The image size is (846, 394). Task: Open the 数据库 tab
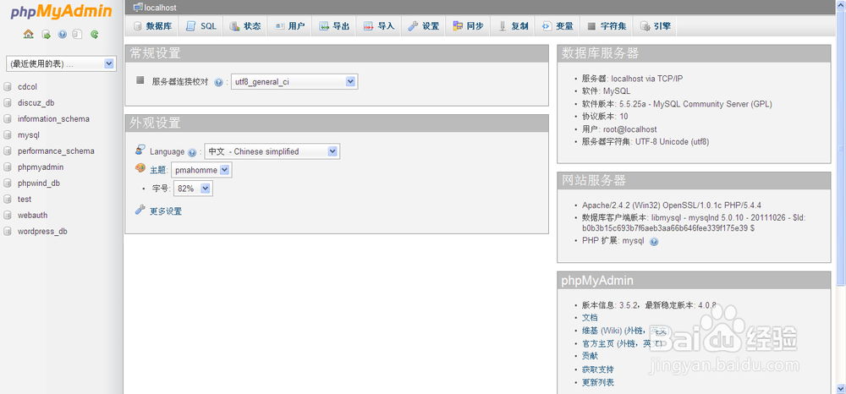click(x=152, y=26)
